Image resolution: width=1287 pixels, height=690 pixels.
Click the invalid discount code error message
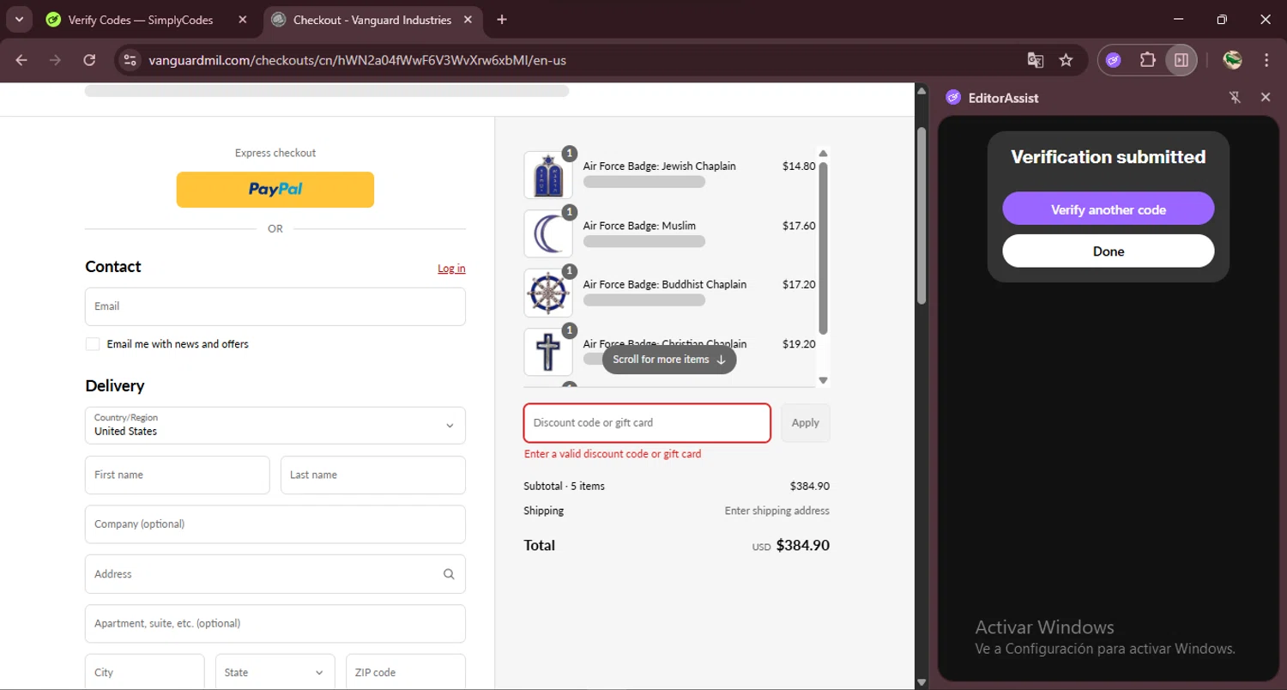(613, 454)
